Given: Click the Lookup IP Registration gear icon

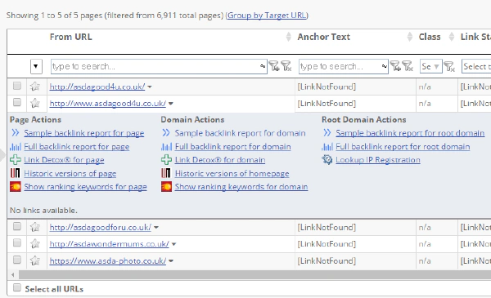Looking at the screenshot, I should pyautogui.click(x=327, y=160).
